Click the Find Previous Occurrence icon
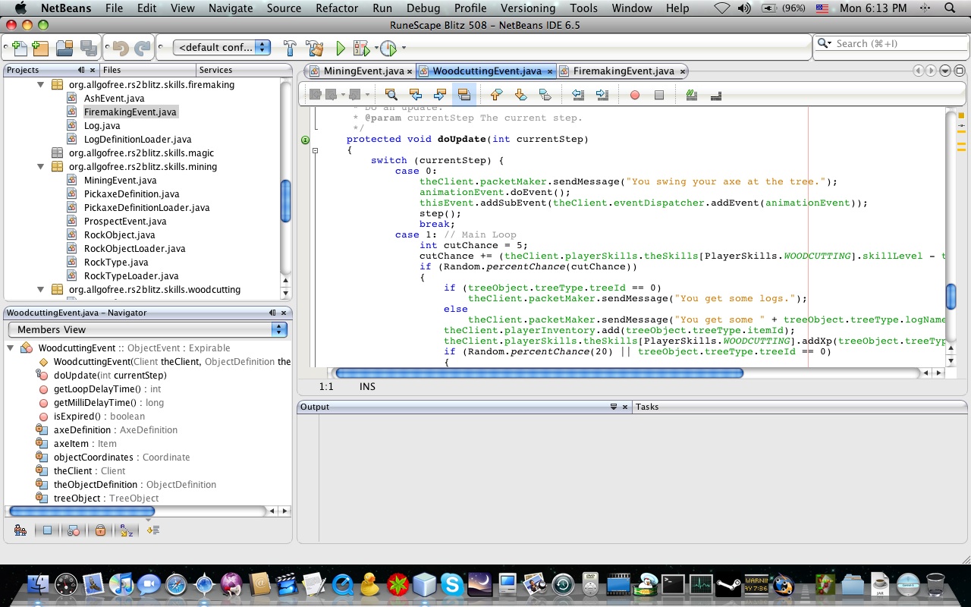This screenshot has width=971, height=607. click(x=416, y=95)
